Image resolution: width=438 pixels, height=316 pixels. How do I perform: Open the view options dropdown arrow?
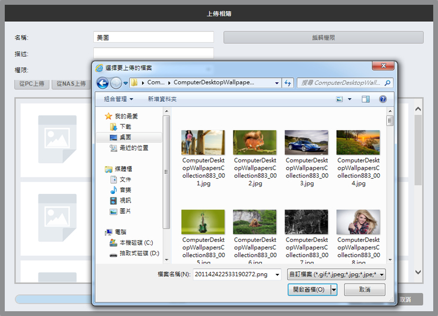350,99
